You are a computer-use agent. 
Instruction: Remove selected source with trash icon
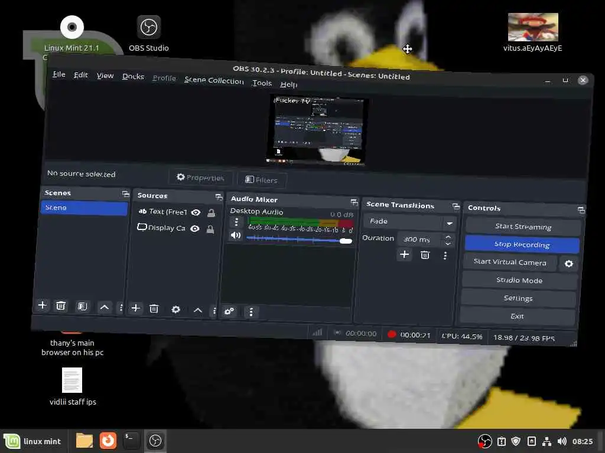pyautogui.click(x=154, y=308)
